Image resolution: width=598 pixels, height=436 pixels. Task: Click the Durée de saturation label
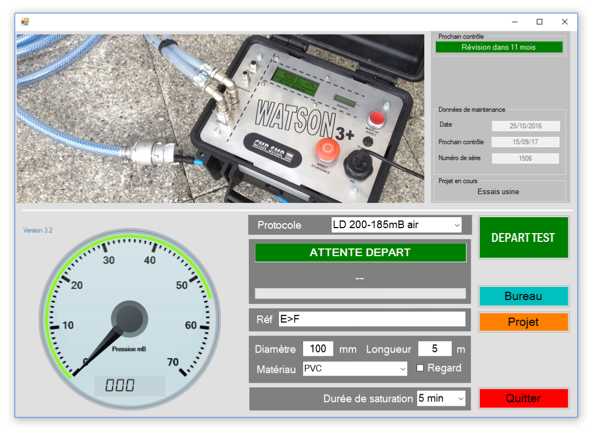tap(368, 399)
